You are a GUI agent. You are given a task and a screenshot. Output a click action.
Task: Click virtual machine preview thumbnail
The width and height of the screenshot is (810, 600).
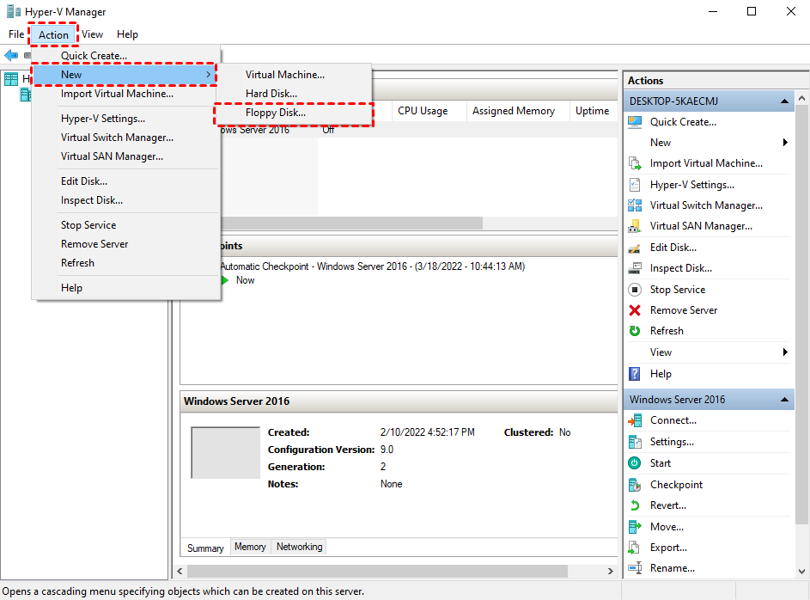coord(225,453)
